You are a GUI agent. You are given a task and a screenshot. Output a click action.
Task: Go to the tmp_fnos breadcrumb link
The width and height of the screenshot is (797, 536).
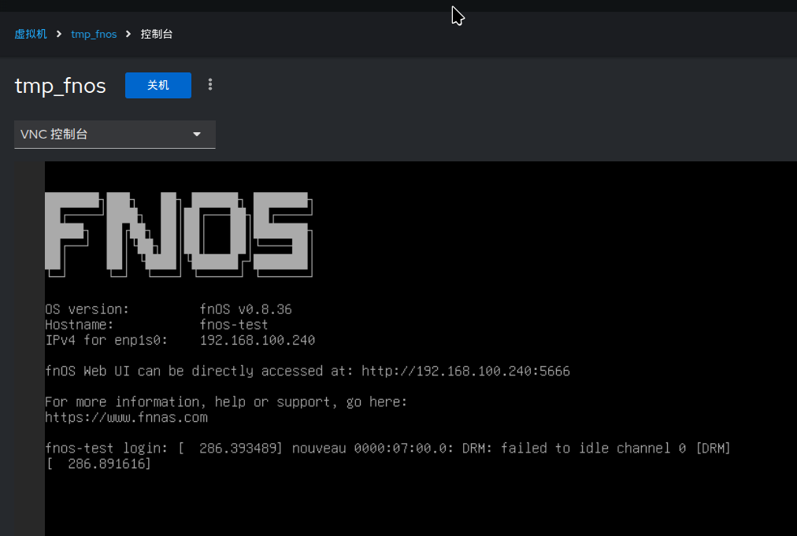94,34
